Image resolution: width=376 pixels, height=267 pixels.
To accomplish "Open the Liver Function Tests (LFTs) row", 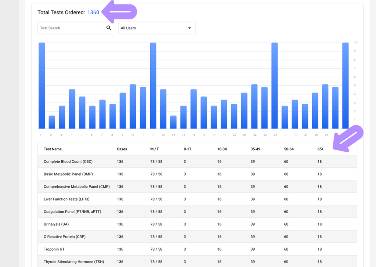I will click(66, 199).
